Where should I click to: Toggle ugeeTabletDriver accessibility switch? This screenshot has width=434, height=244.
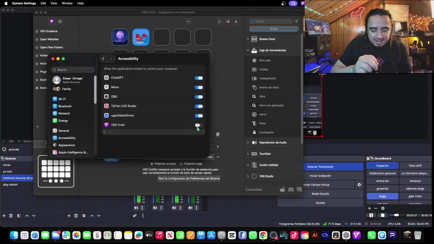[199, 116]
